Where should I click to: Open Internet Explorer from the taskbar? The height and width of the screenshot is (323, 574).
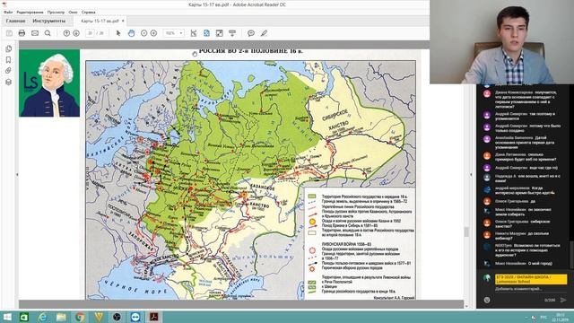(42, 317)
